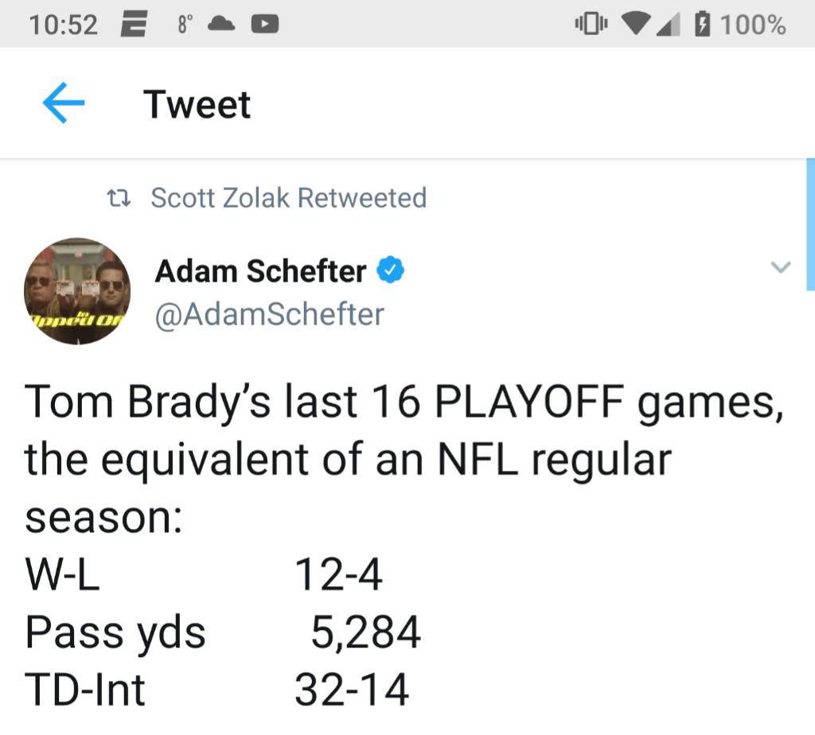Tap the tweet text about PLAYOFF games

pos(404,459)
